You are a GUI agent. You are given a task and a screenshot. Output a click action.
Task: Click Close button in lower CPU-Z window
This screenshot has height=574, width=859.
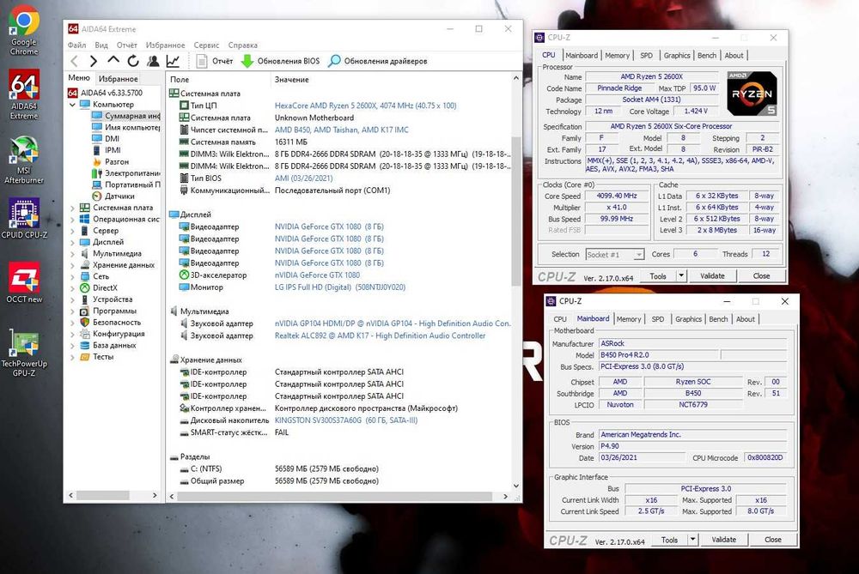click(x=773, y=540)
